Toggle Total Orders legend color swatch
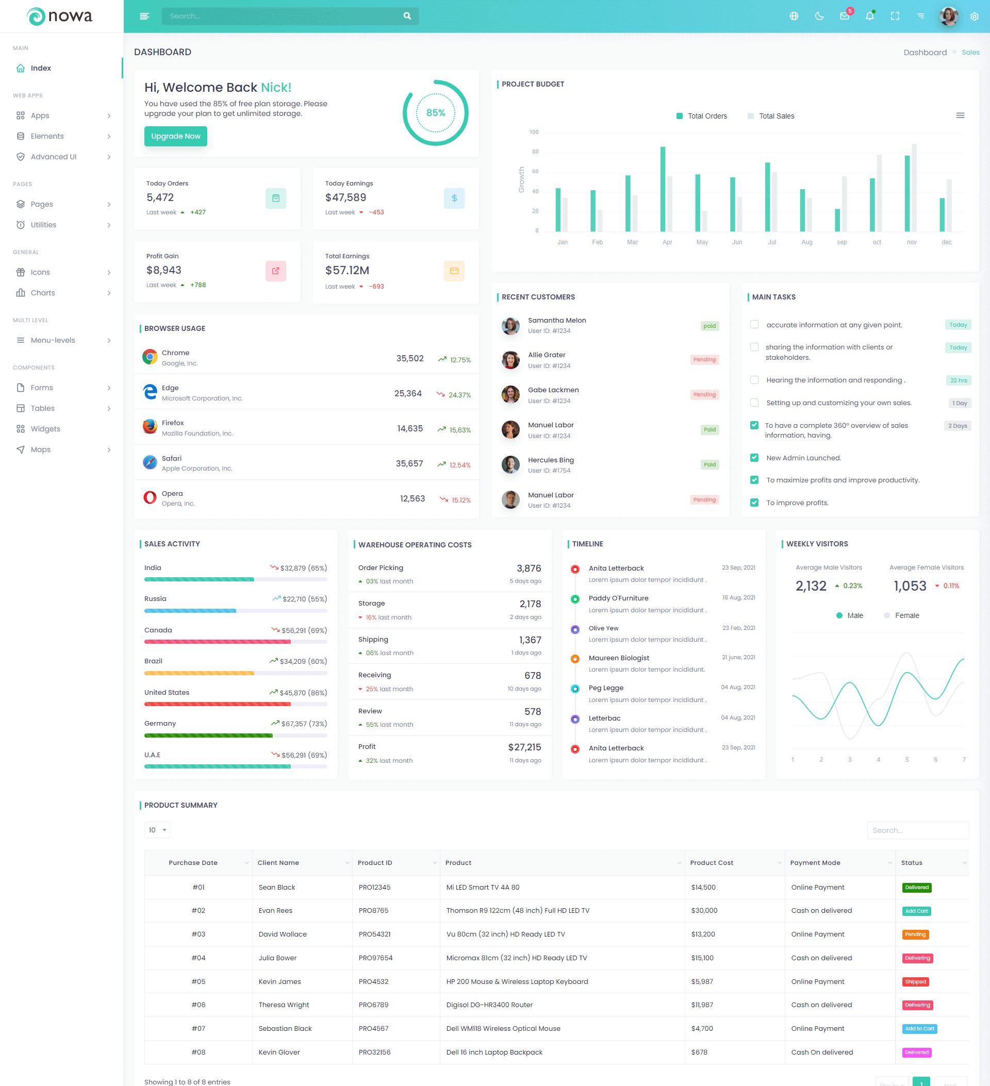 pos(680,116)
